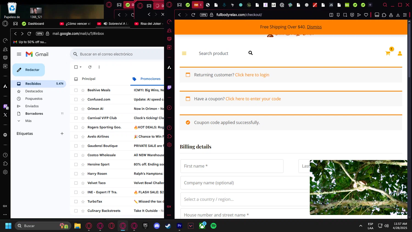This screenshot has width=412, height=232.
Task: Open the Select a country / region dropdown
Action: pos(245,199)
